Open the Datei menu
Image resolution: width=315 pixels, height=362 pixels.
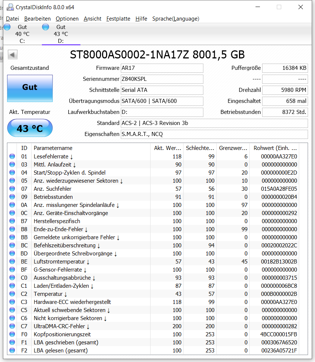tap(12, 19)
